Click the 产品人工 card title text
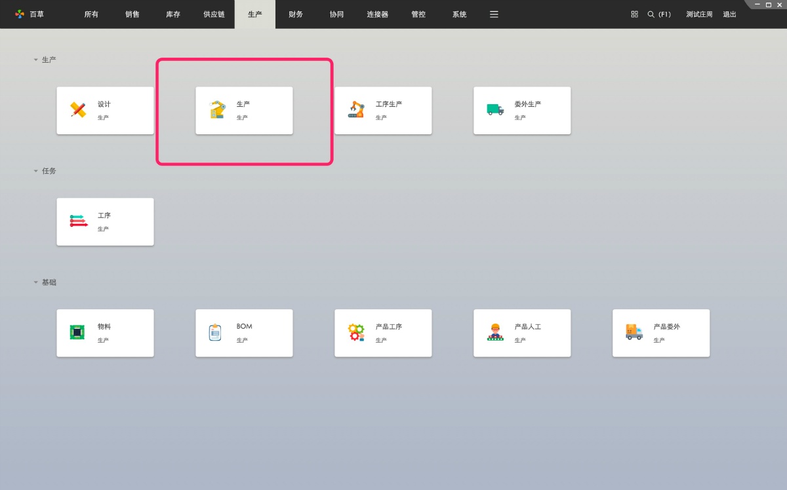 click(528, 326)
